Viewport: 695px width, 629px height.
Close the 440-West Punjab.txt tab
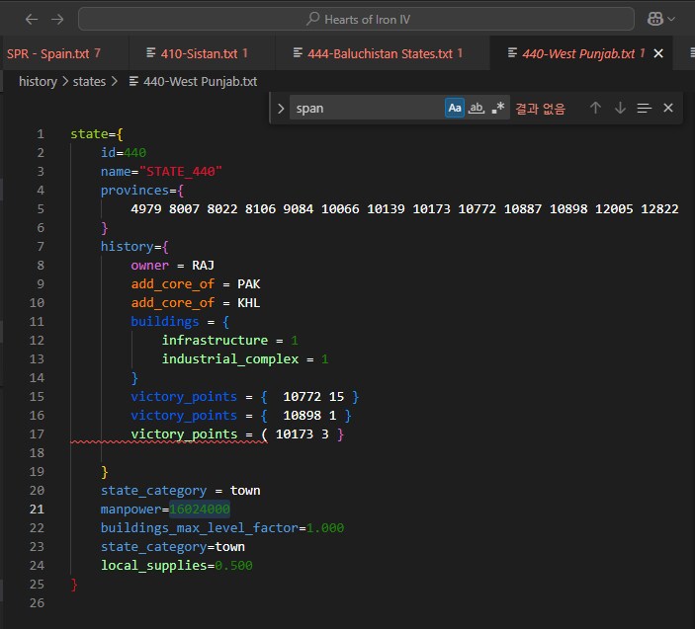(x=659, y=53)
